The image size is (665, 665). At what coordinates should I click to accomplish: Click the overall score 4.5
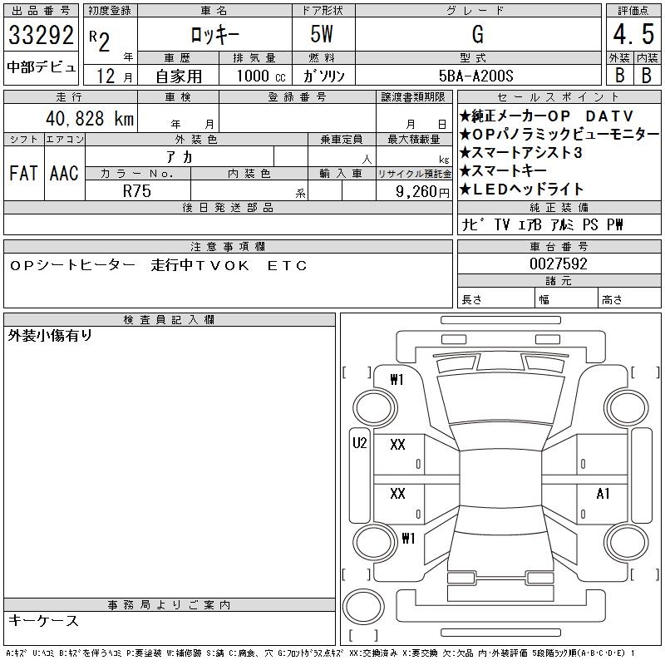point(633,34)
